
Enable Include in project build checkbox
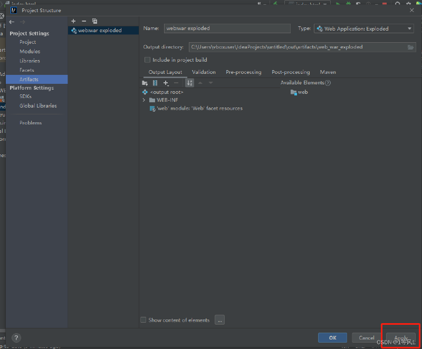(x=147, y=60)
